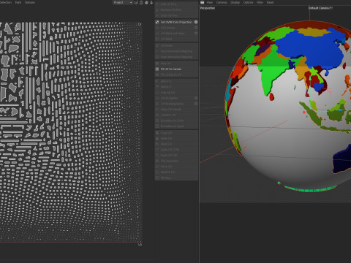This screenshot has height=263, width=351.
Task: Click the pin icon in UV editor toolbar
Action: (x=151, y=2)
